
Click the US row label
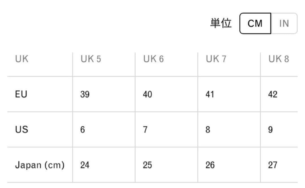coord(21,130)
